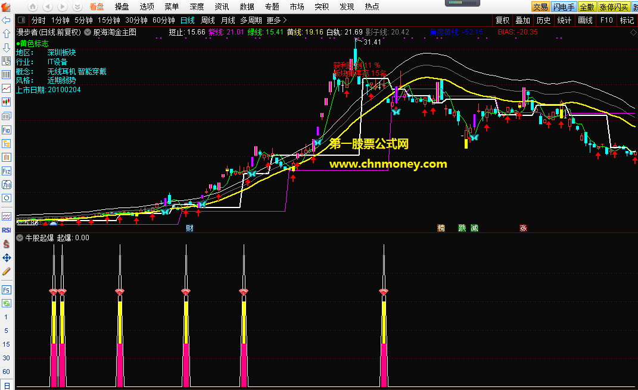Open the colored grid table icon in sidebar
The height and width of the screenshot is (390, 638).
click(6, 75)
